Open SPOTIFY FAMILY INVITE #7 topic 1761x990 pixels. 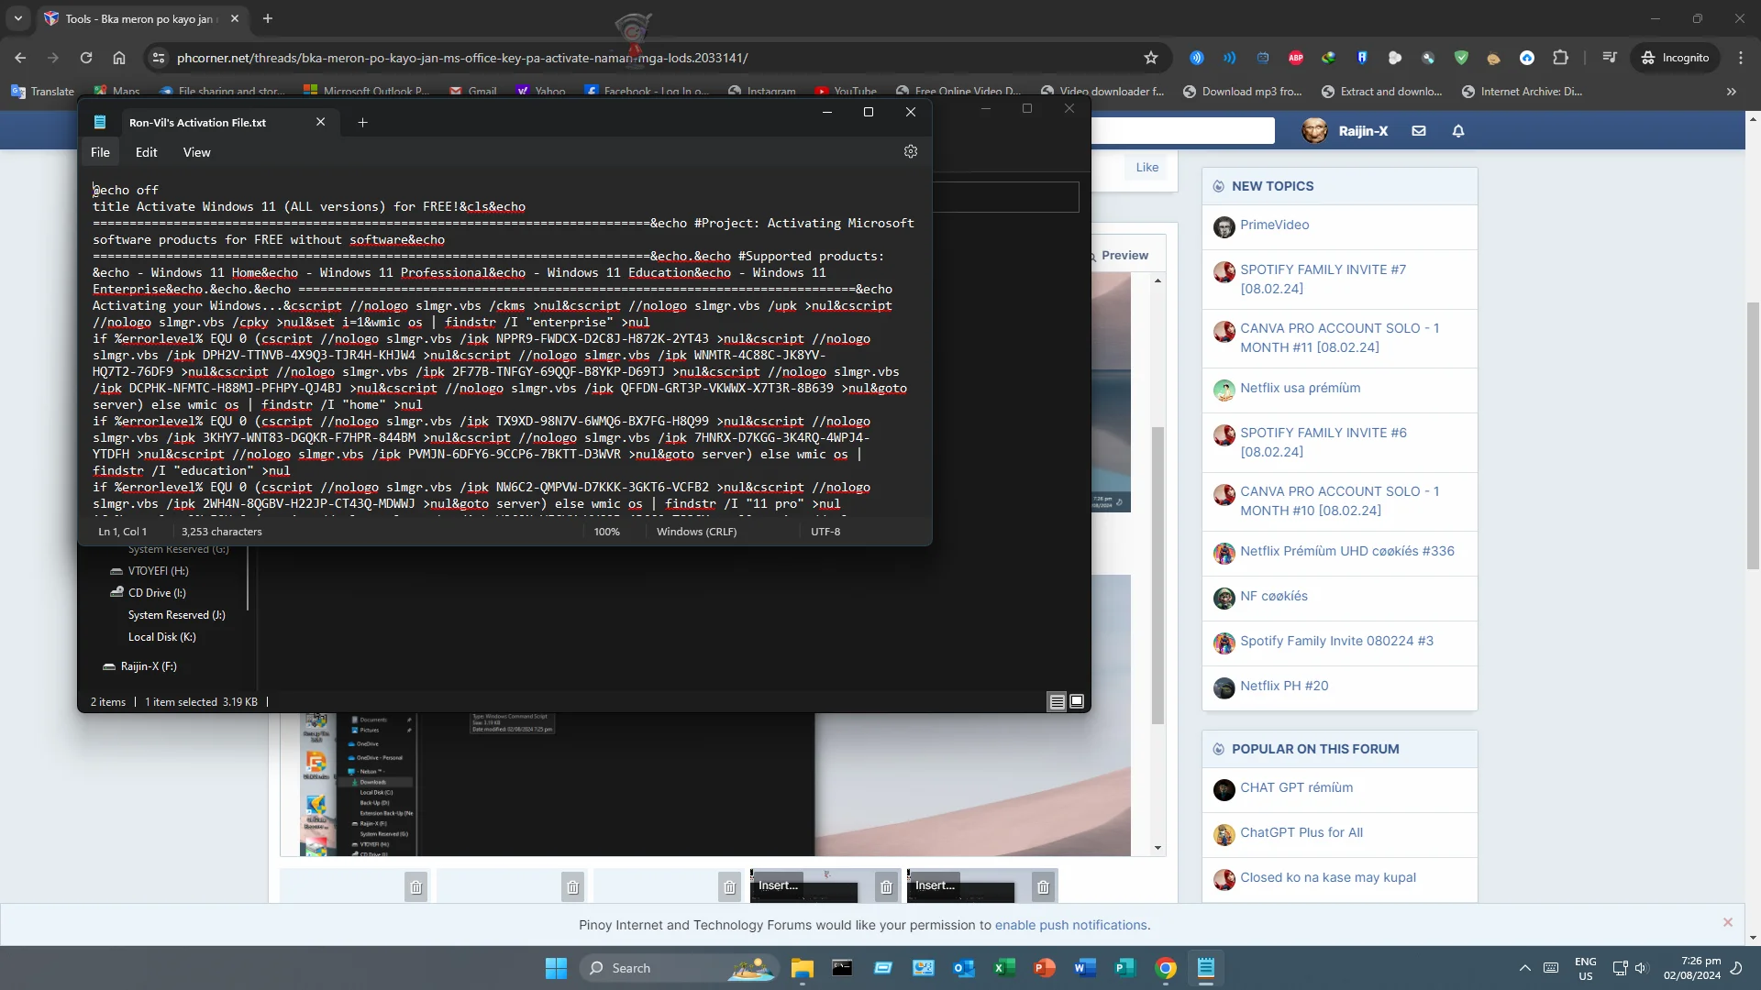point(1323,279)
